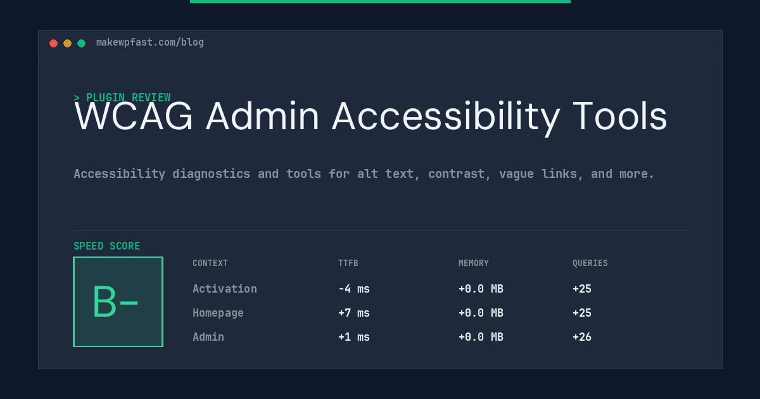Click the red close dot in title bar
760x399 pixels.
(53, 43)
